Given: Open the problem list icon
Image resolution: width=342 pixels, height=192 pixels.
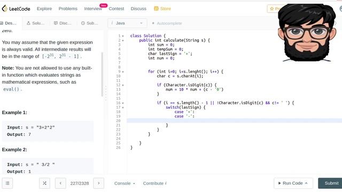Looking at the screenshot, I should tap(7, 183).
